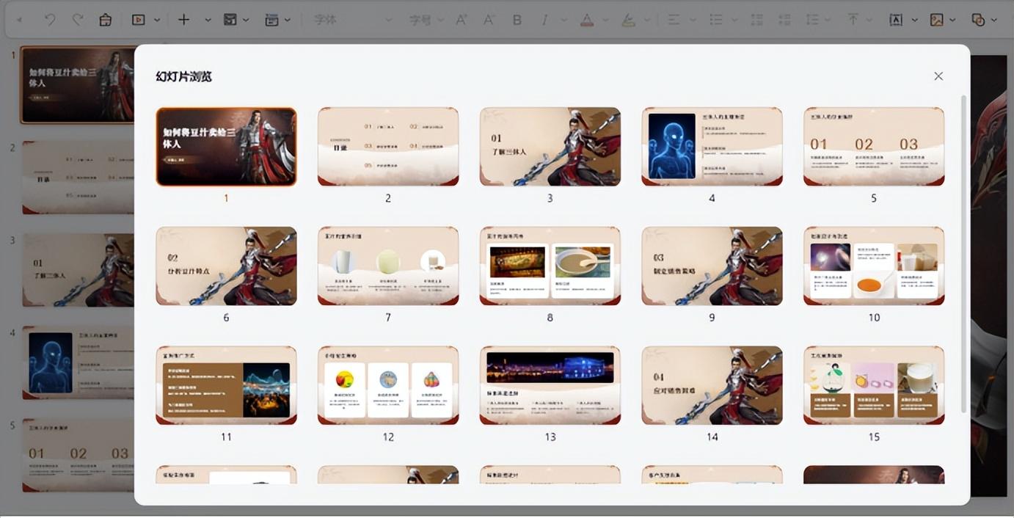Screen dimensions: 1014x518
Task: Expand the arrow next to slideshow play
Action: click(x=156, y=20)
